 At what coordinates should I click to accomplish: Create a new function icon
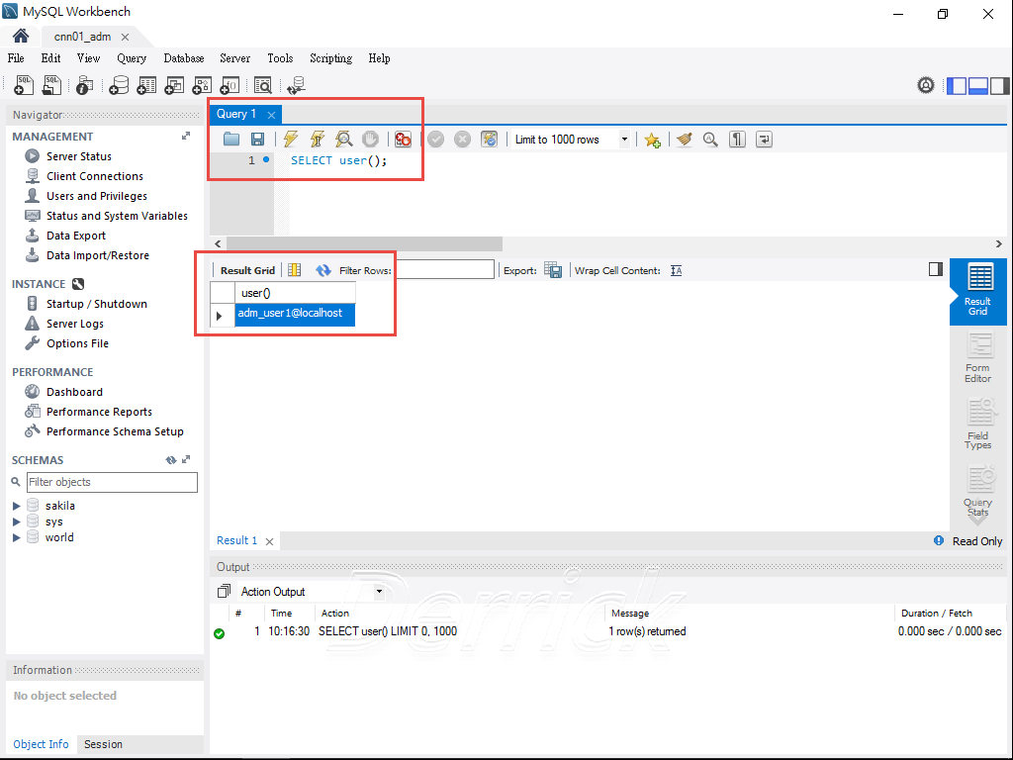230,85
